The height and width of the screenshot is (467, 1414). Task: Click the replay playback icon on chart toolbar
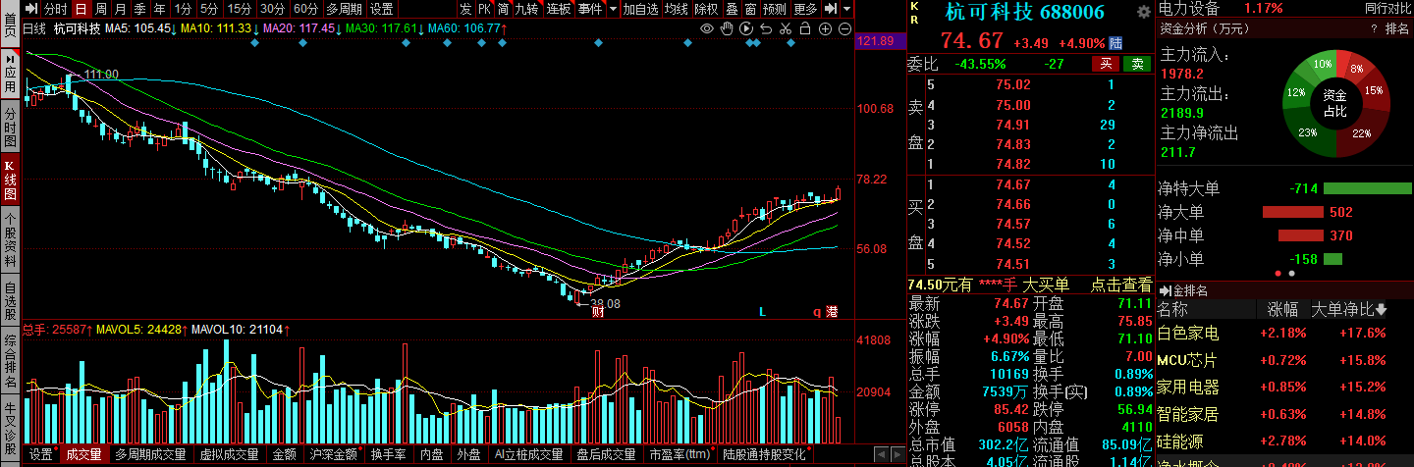(747, 28)
